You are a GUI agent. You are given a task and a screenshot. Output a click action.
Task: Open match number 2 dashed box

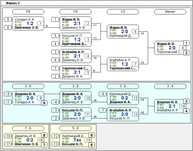(x=88, y=23)
